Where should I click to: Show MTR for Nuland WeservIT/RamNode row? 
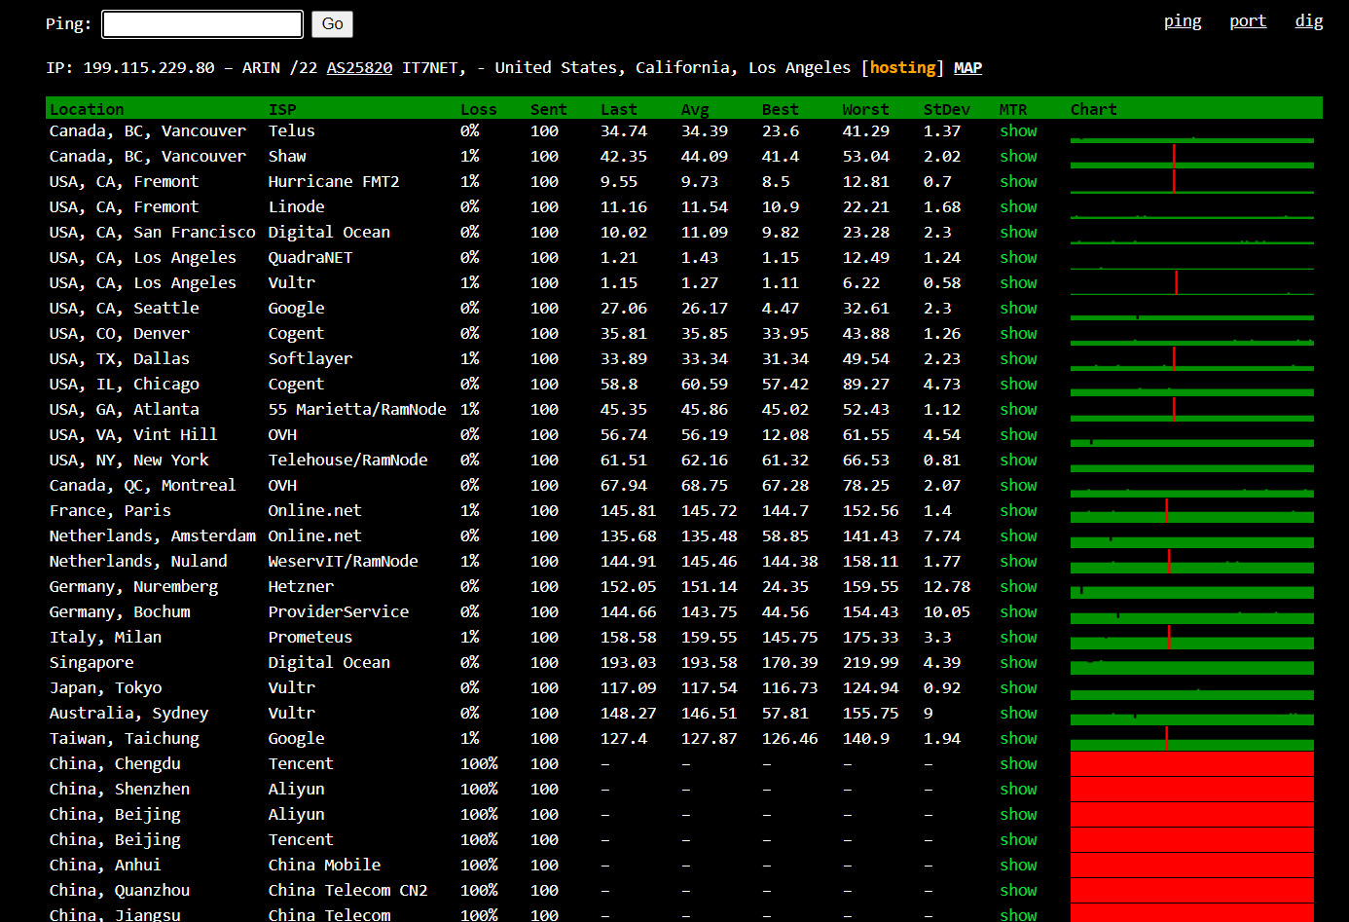tap(1018, 562)
